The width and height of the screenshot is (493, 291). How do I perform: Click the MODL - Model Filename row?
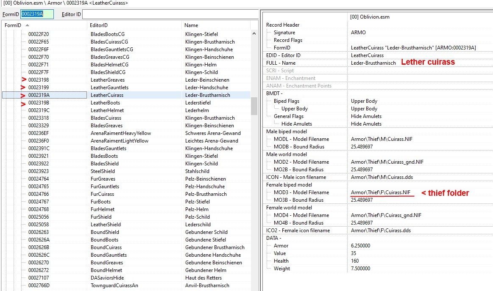pos(378,139)
